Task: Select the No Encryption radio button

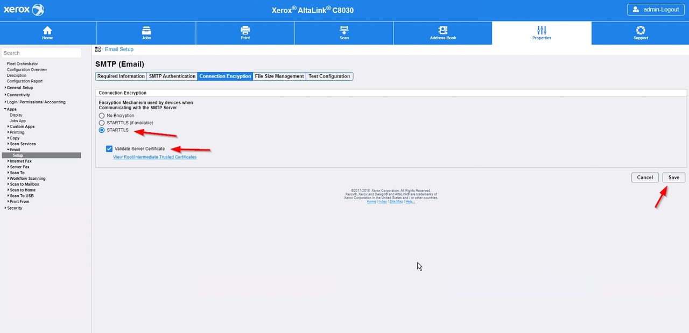Action: tap(102, 116)
